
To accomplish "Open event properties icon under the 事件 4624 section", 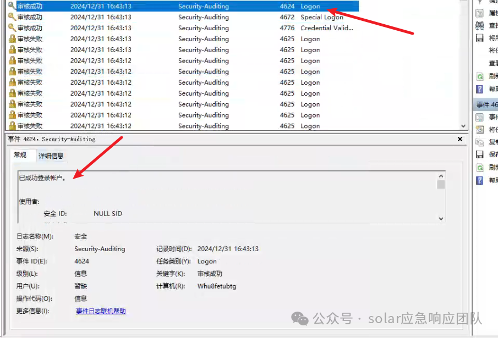I will pyautogui.click(x=480, y=117).
